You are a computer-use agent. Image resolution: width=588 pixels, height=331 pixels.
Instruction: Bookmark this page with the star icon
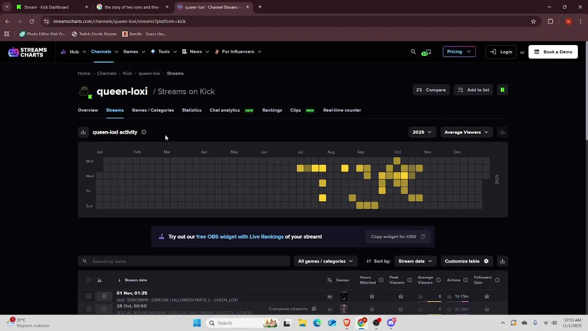tap(533, 21)
